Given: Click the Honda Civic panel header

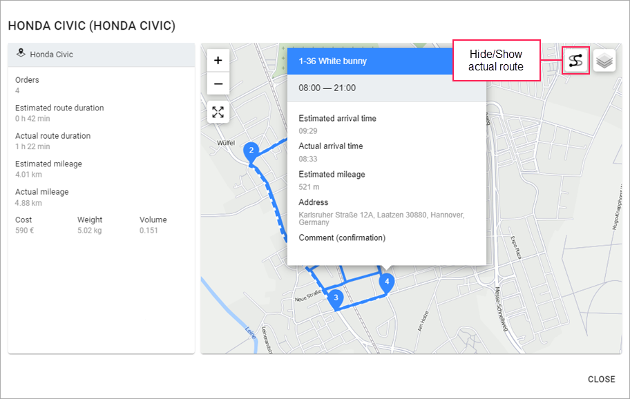Looking at the screenshot, I should 102,55.
